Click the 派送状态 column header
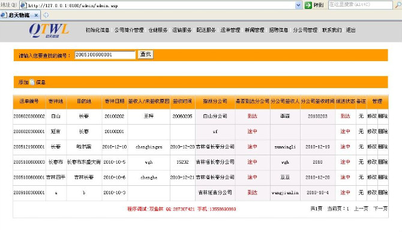Viewport: 402px width, 232px height. [x=346, y=101]
